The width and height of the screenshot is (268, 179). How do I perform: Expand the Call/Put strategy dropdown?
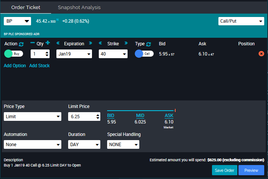coord(241,21)
